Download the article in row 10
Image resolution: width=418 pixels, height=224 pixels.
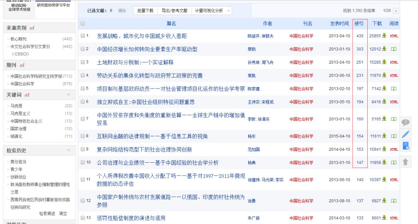tap(384, 162)
